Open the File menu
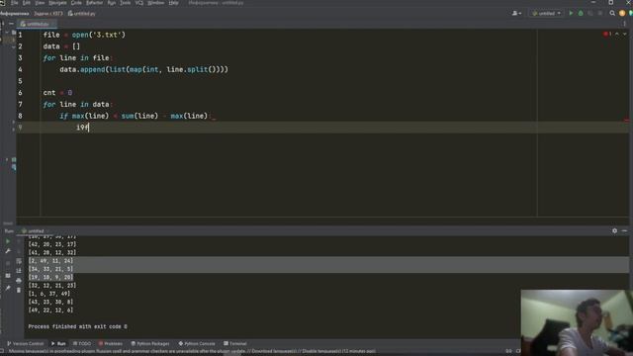The image size is (633, 356). coord(15,3)
